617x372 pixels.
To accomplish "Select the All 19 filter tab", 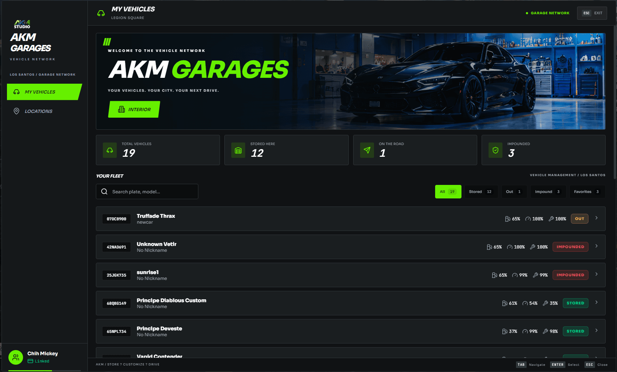I will click(x=448, y=192).
